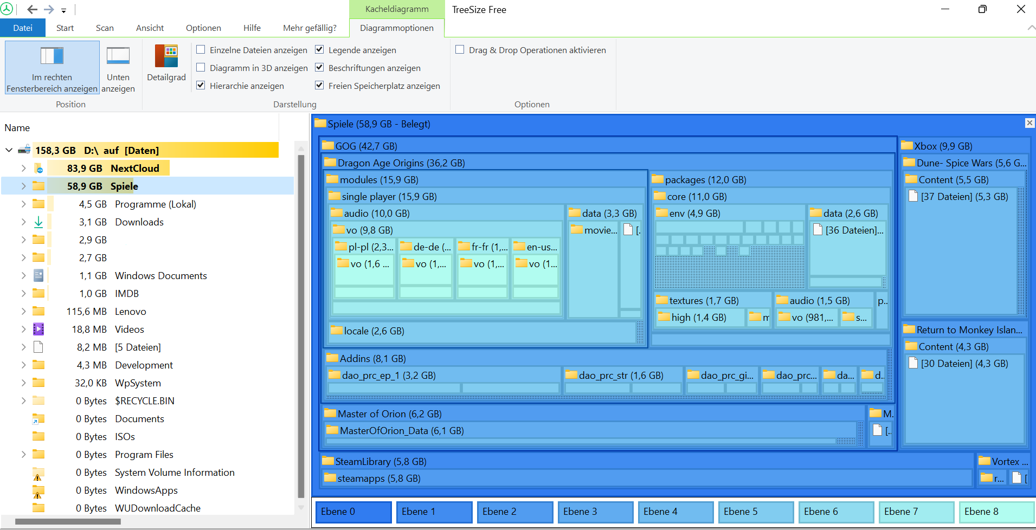1036x530 pixels.
Task: Click the Windows Documents icon
Action: pos(38,275)
